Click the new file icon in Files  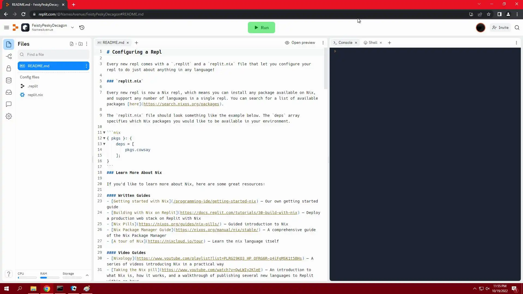tap(72, 44)
